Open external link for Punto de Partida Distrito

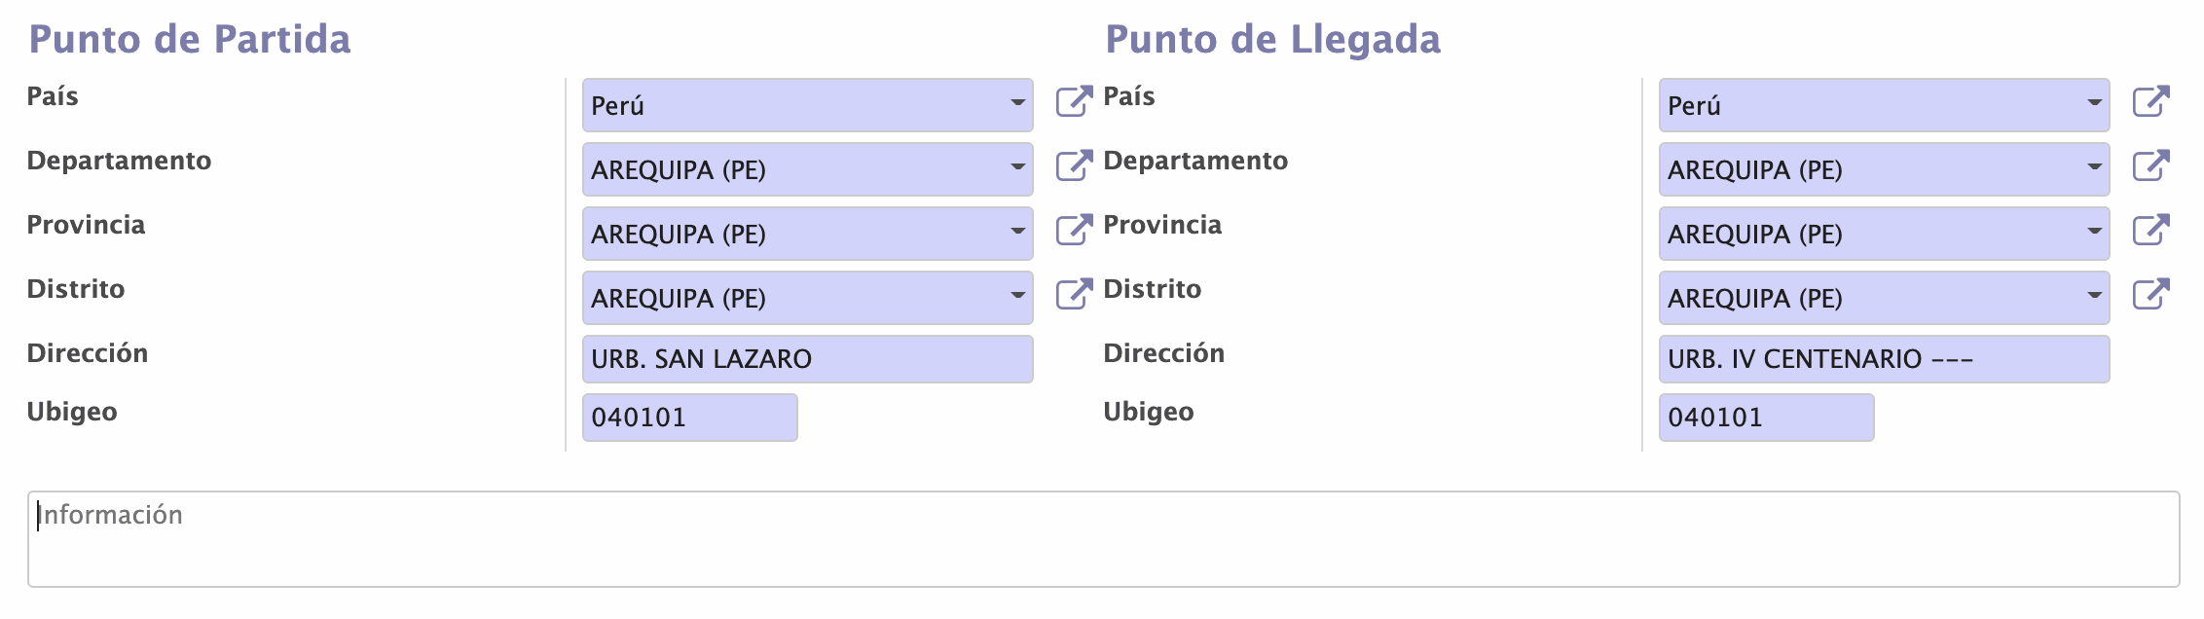coord(1074,294)
